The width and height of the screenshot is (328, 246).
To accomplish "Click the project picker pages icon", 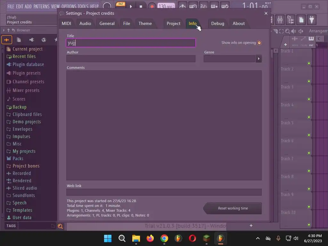I will pos(301,20).
